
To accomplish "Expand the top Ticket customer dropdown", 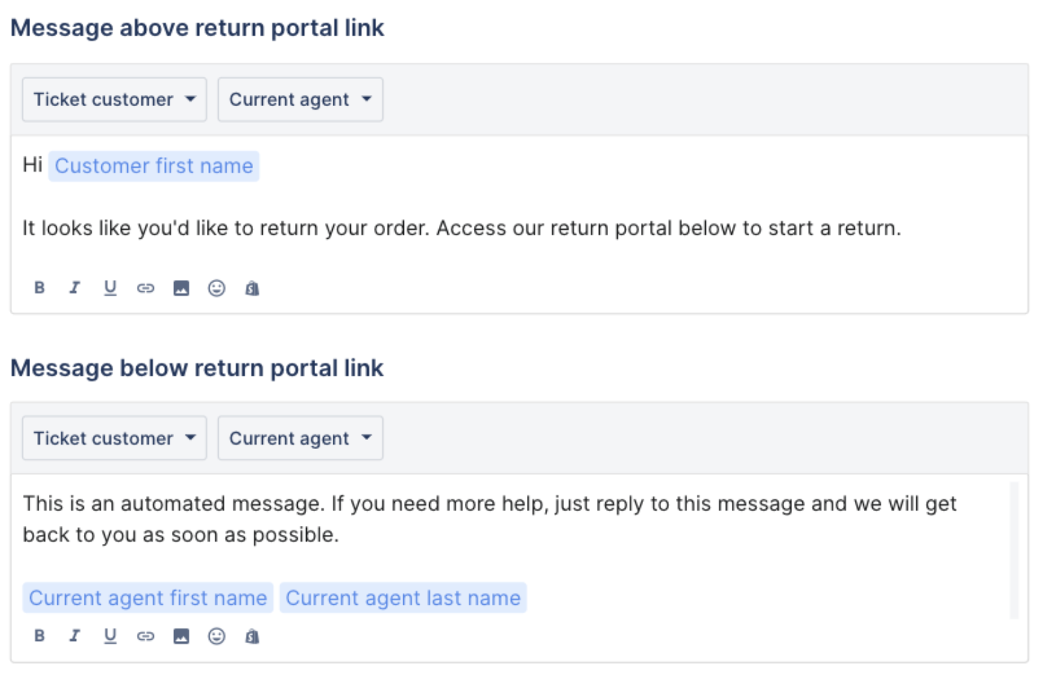I will click(115, 99).
